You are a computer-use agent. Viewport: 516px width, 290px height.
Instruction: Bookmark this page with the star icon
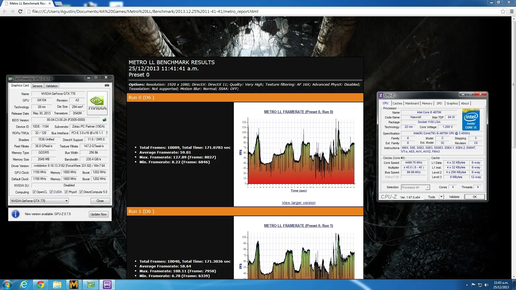click(503, 11)
